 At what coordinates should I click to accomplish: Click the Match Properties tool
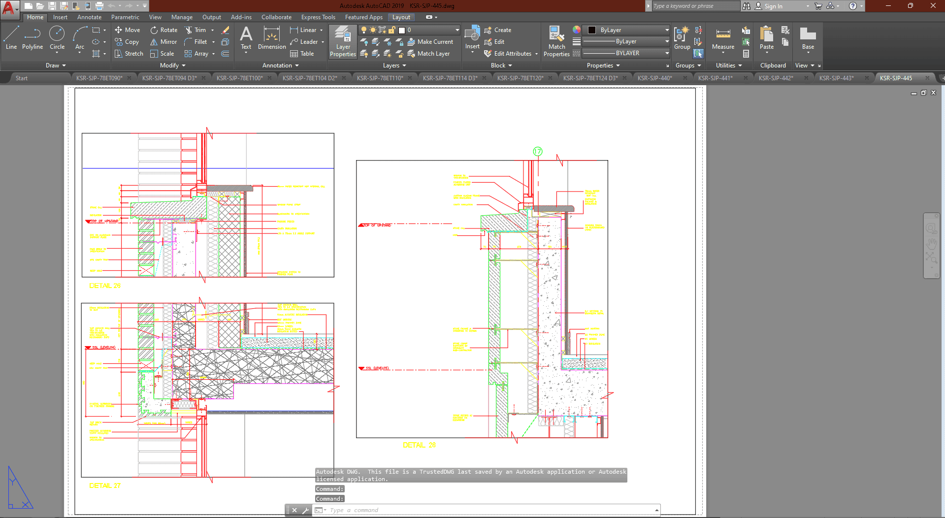point(556,41)
